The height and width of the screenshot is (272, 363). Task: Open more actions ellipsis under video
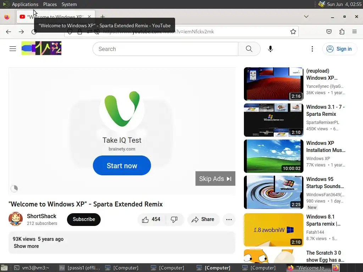tap(229, 220)
